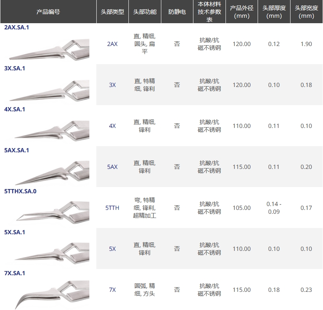Open the 5AX.SA.1 product link
The height and width of the screenshot is (310, 323).
(x=16, y=150)
